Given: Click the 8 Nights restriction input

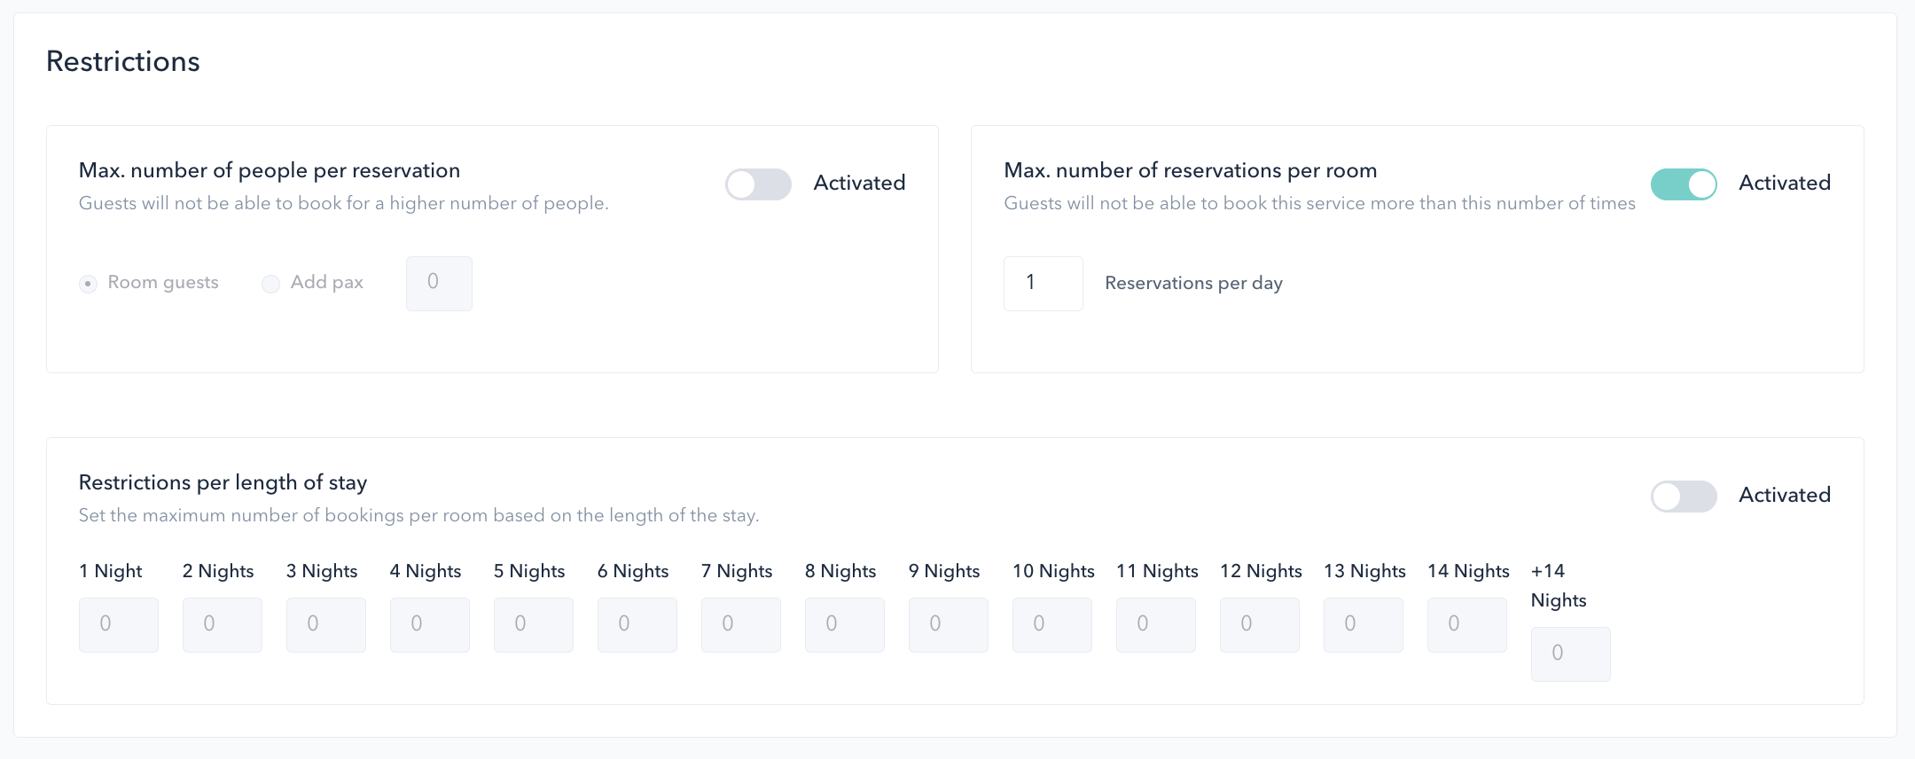Looking at the screenshot, I should [844, 624].
